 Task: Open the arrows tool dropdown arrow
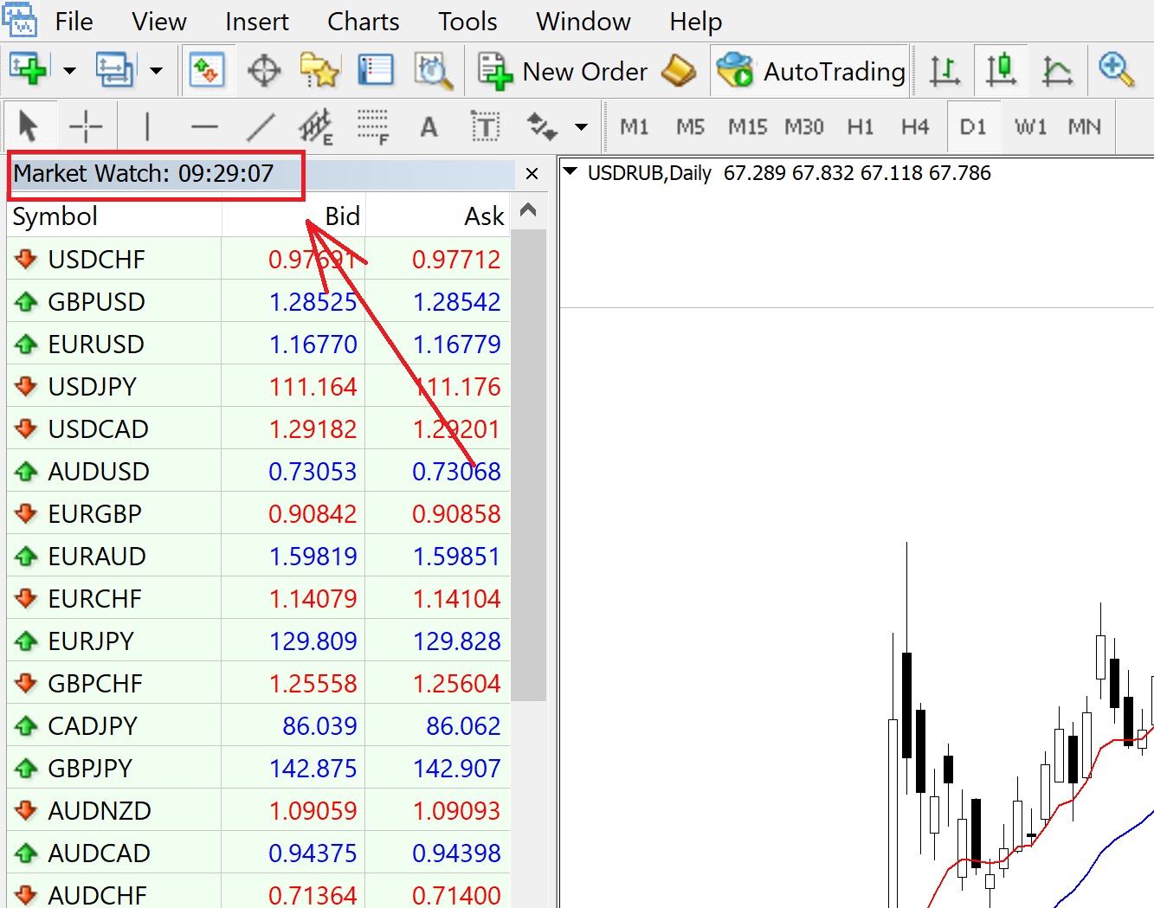tap(581, 127)
